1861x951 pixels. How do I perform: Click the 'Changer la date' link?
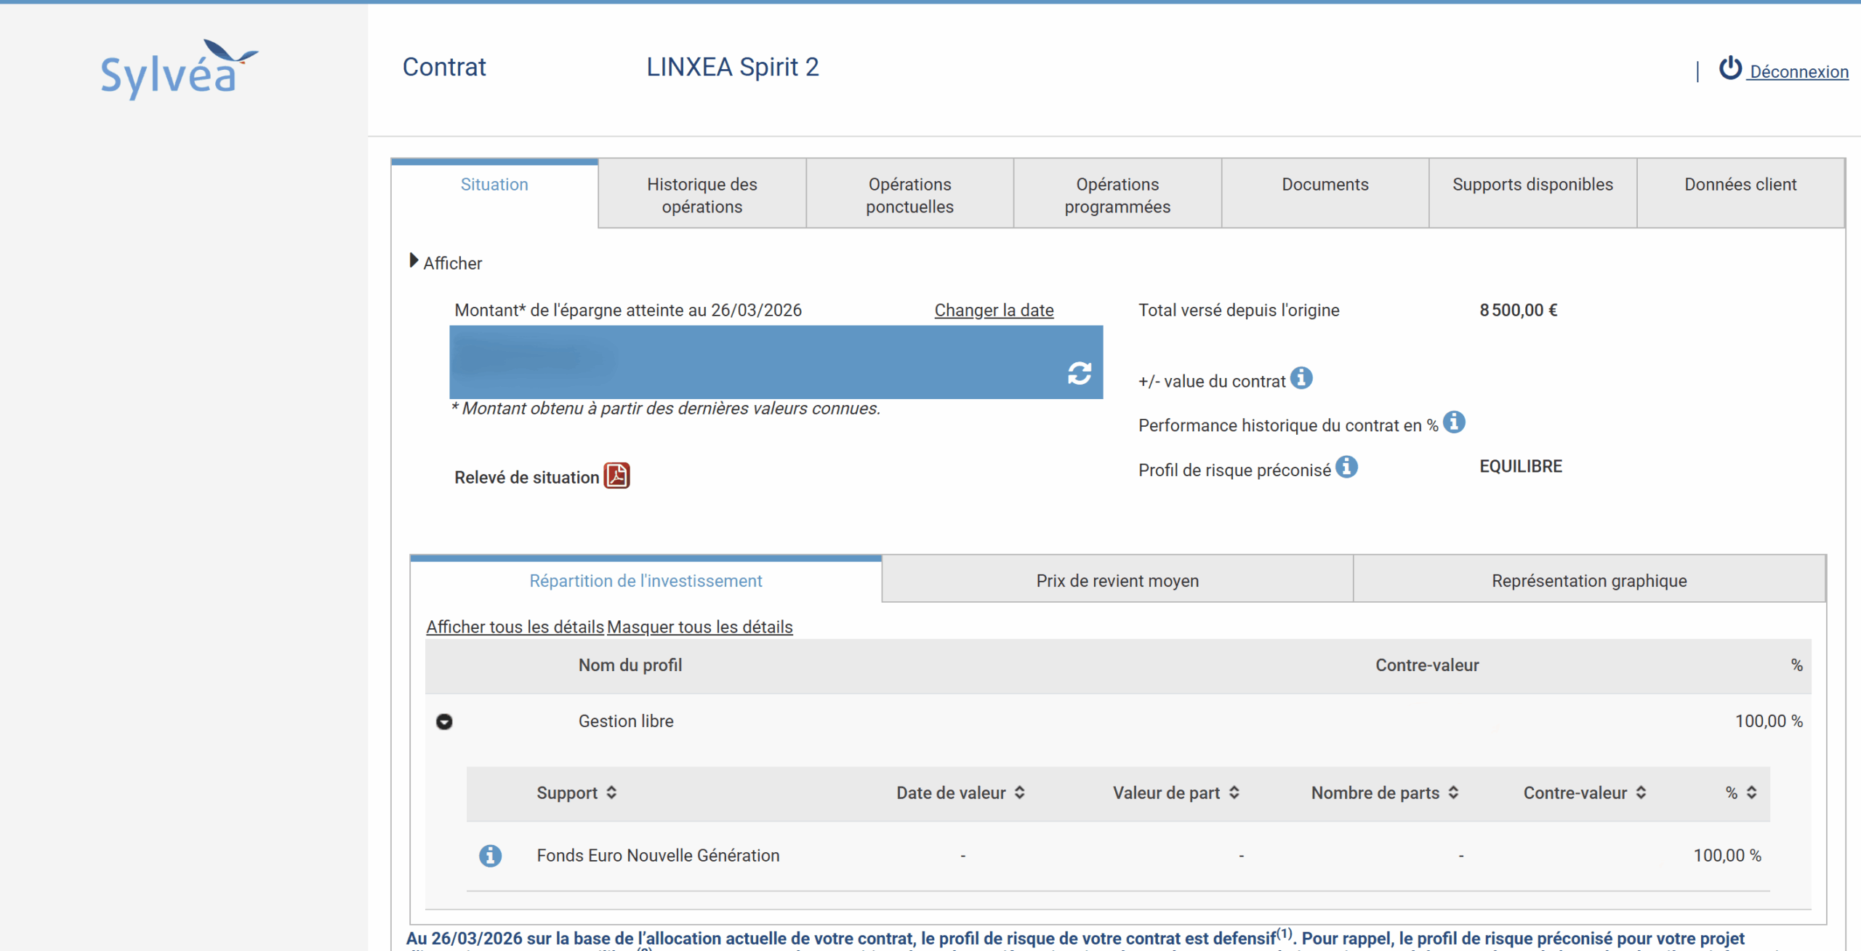(x=993, y=310)
